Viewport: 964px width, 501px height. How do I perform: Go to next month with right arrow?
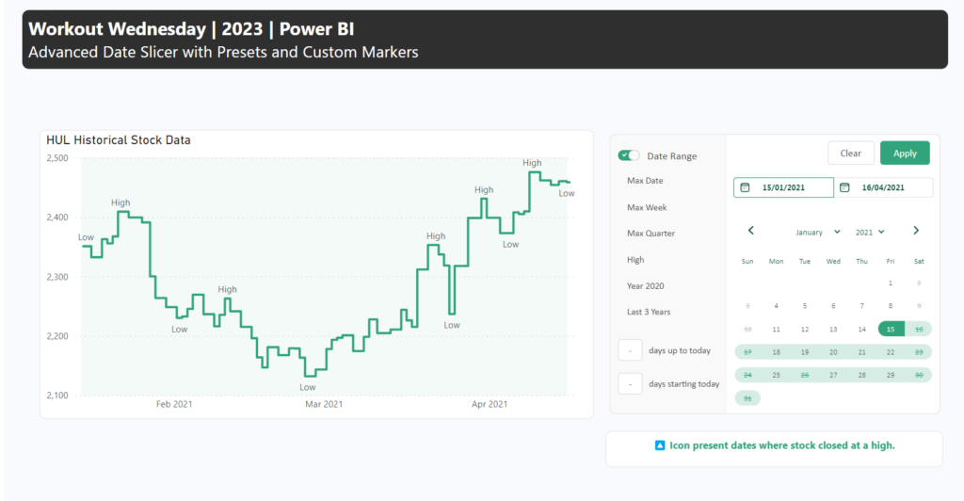tap(916, 231)
